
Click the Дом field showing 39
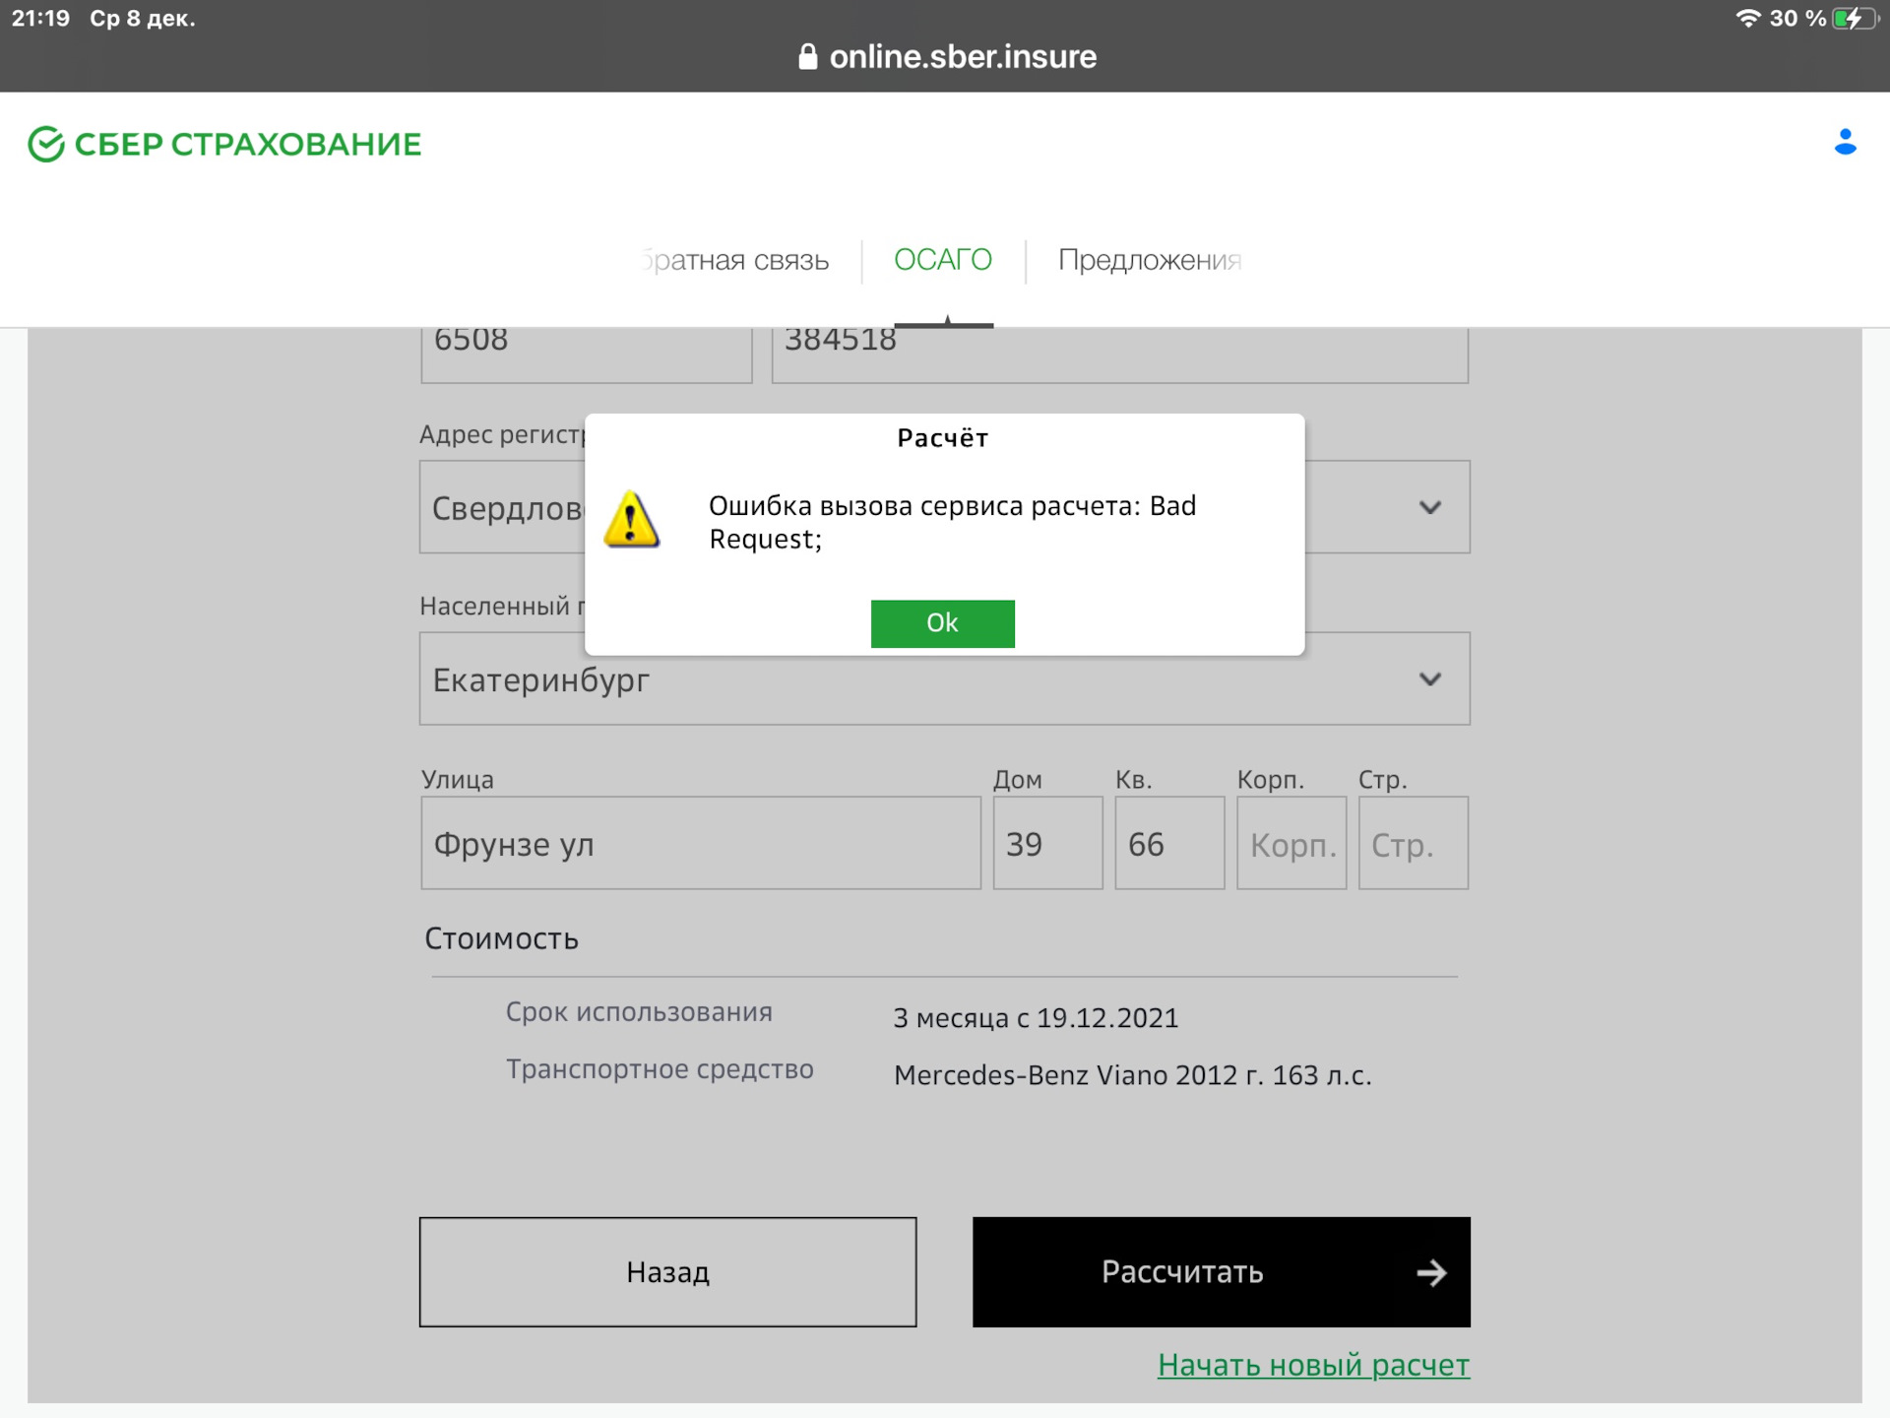pyautogui.click(x=1046, y=844)
